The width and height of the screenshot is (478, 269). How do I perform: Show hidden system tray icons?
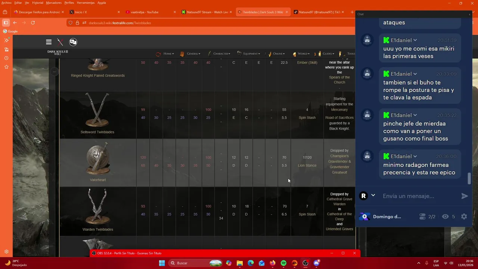coord(418,263)
